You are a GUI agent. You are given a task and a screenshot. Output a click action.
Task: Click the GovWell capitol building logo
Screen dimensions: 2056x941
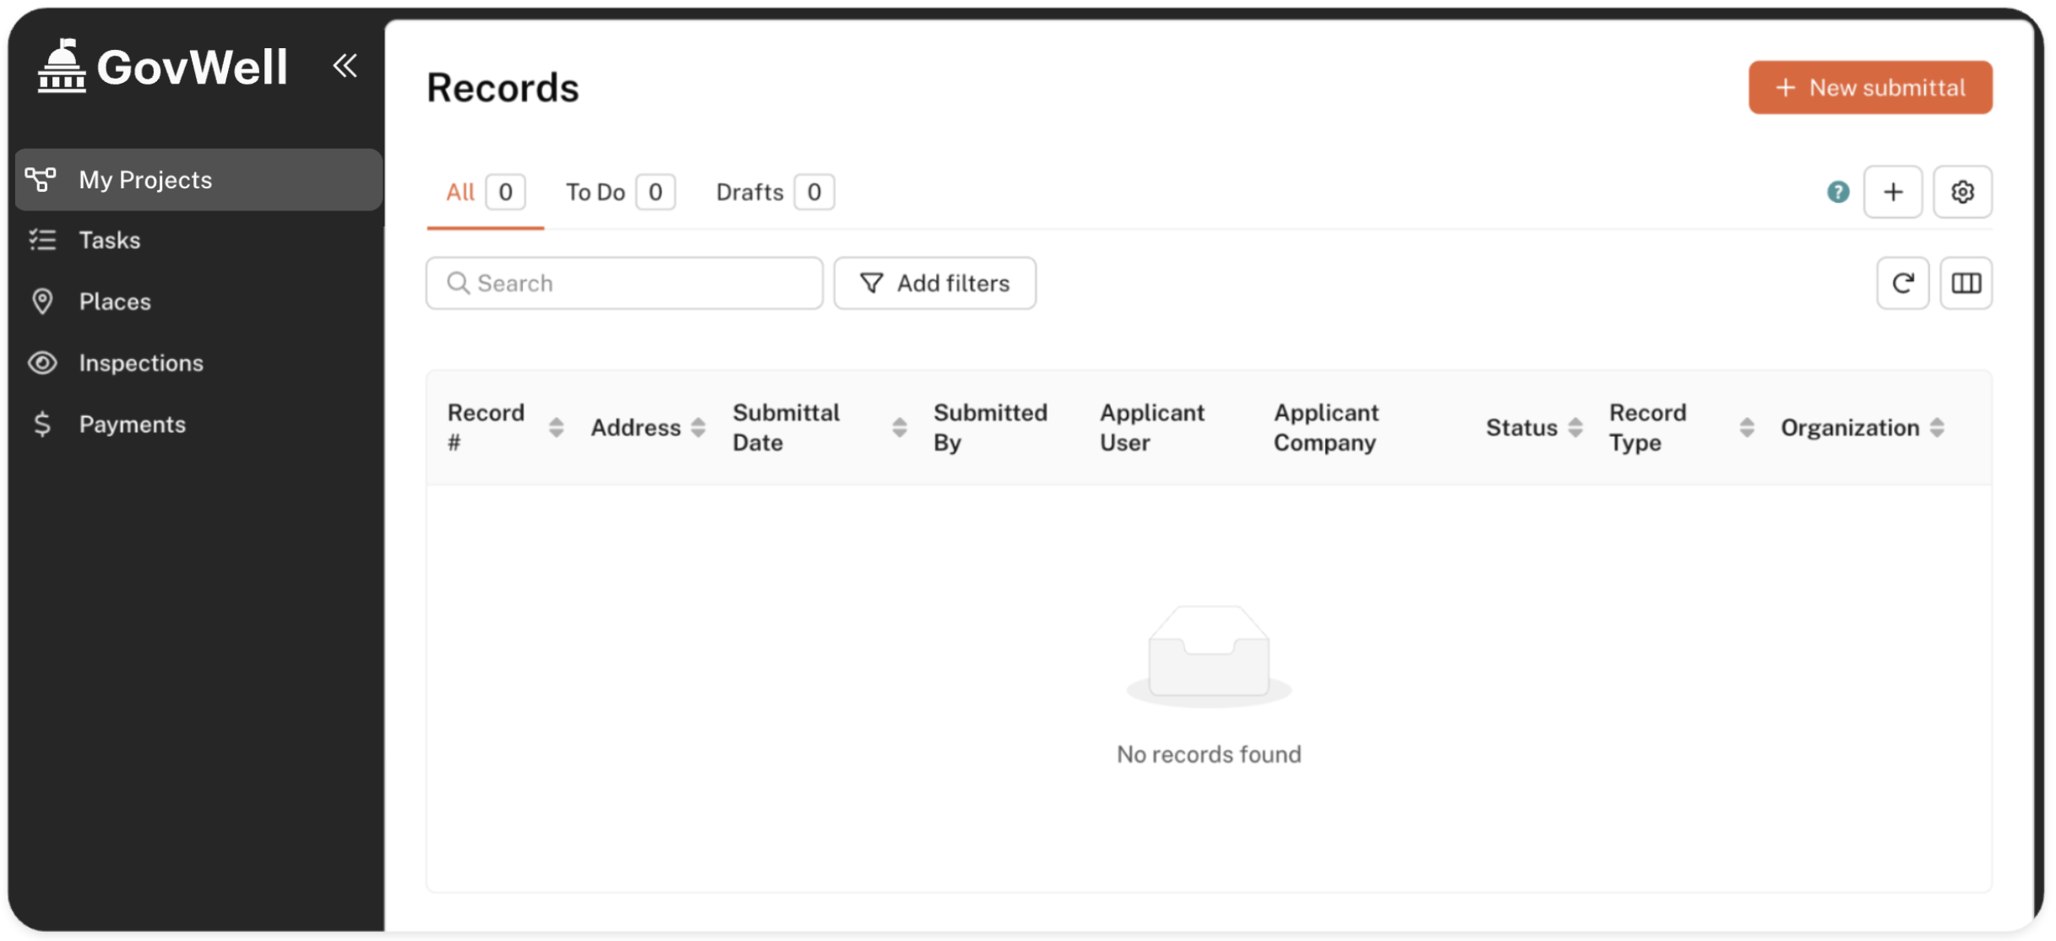tap(62, 66)
